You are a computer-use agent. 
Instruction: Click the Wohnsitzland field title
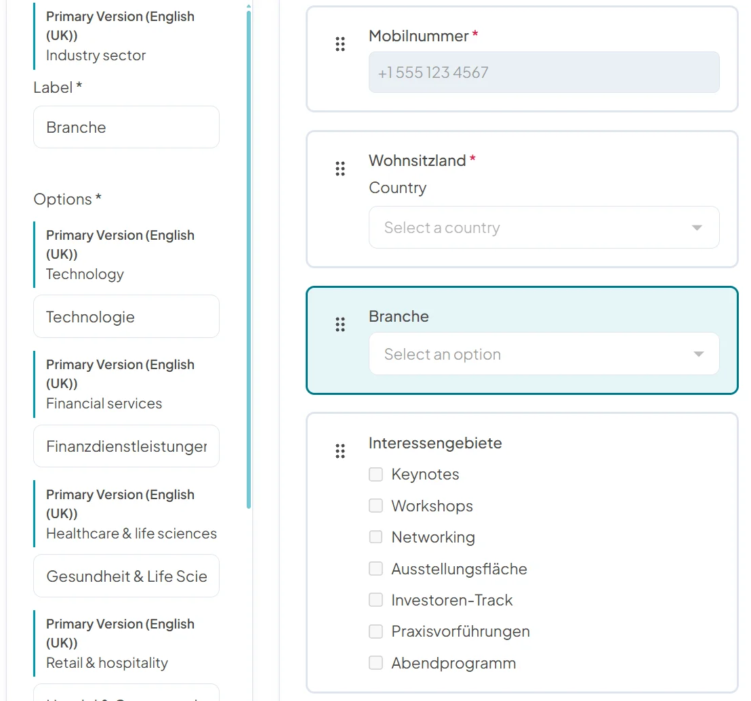(x=417, y=161)
